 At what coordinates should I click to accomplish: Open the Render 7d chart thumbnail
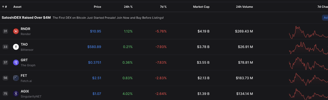click(x=308, y=32)
